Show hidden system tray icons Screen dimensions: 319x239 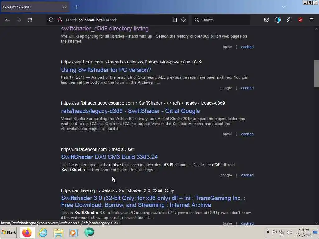click(268, 232)
